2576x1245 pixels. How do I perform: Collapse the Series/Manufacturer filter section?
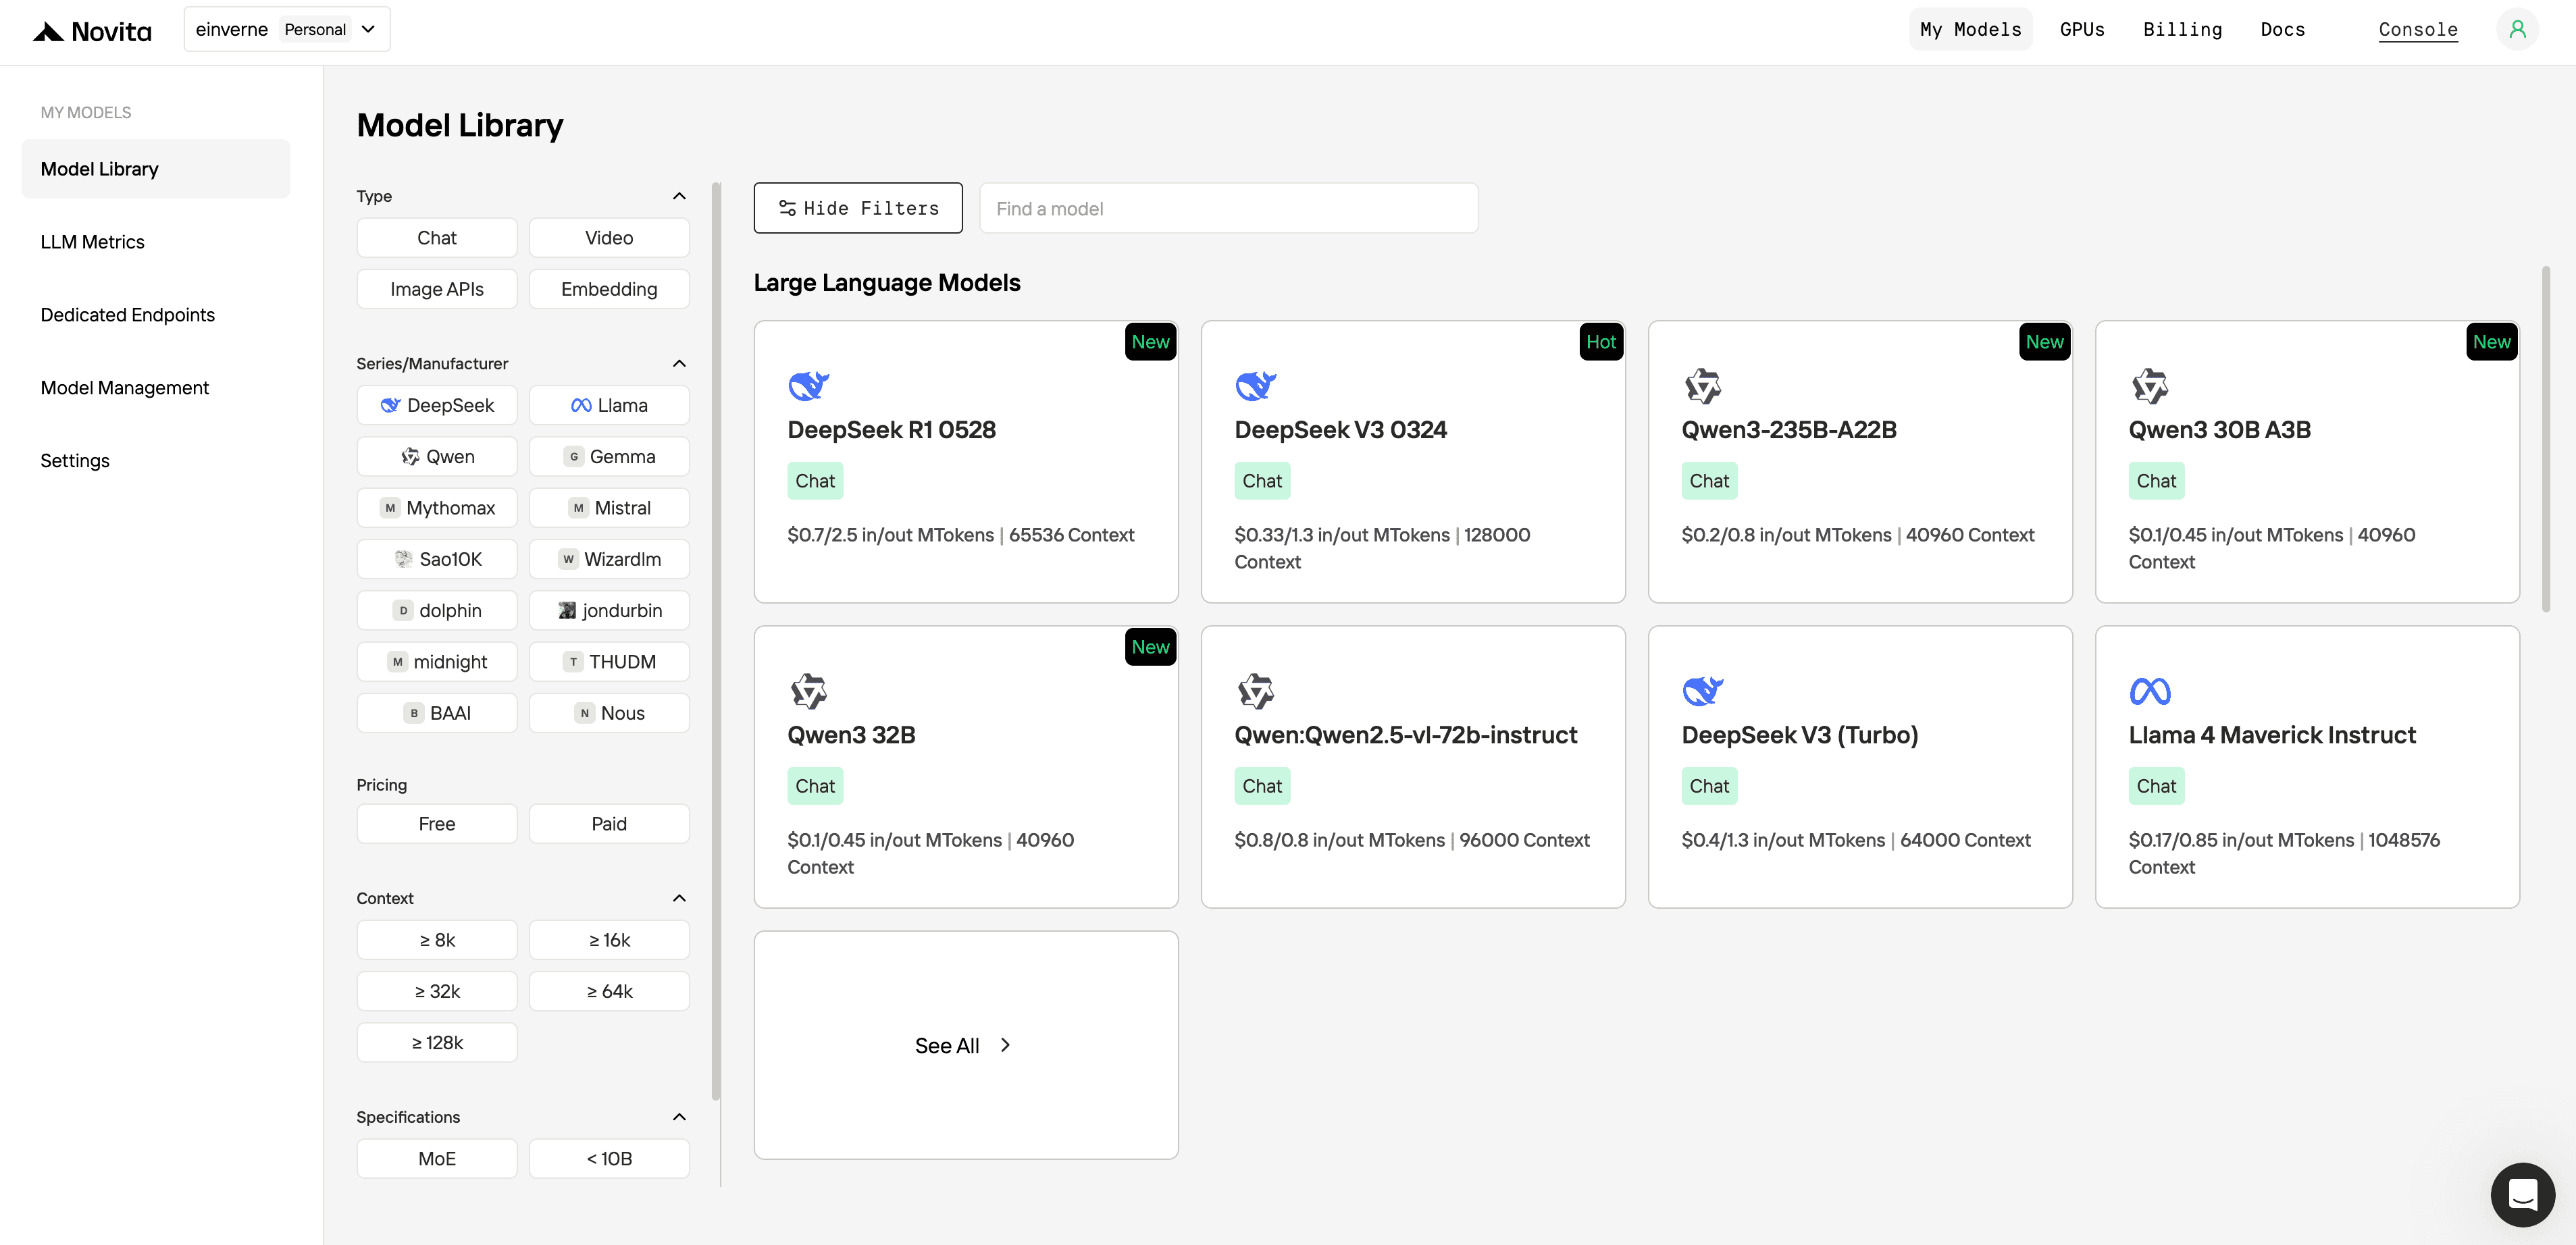pyautogui.click(x=679, y=363)
